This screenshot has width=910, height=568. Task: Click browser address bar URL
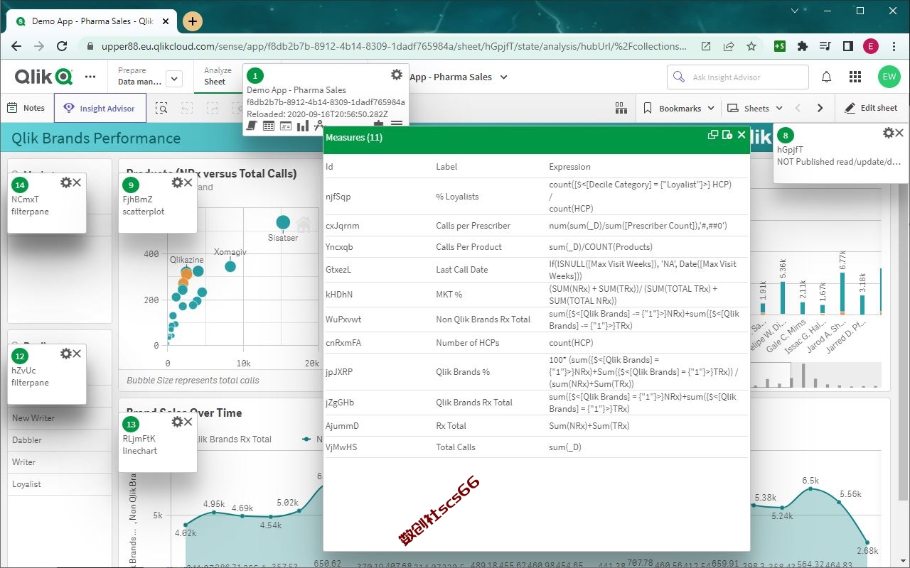(x=394, y=46)
